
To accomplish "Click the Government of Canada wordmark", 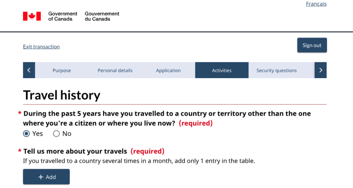I will 63,16.
